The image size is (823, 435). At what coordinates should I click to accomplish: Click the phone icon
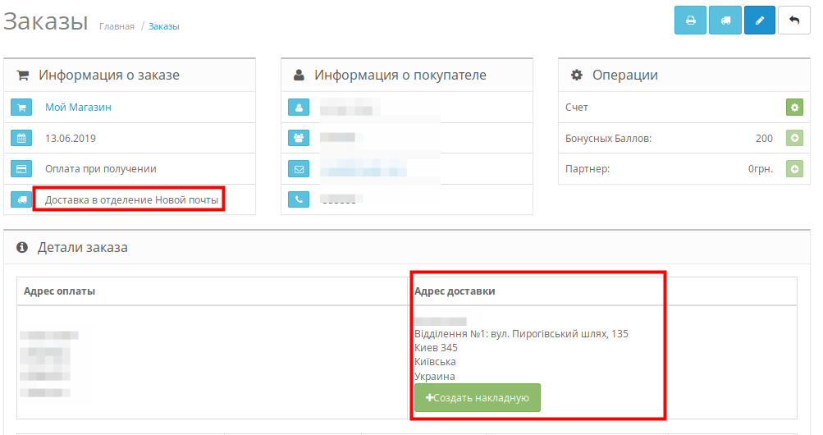point(299,199)
